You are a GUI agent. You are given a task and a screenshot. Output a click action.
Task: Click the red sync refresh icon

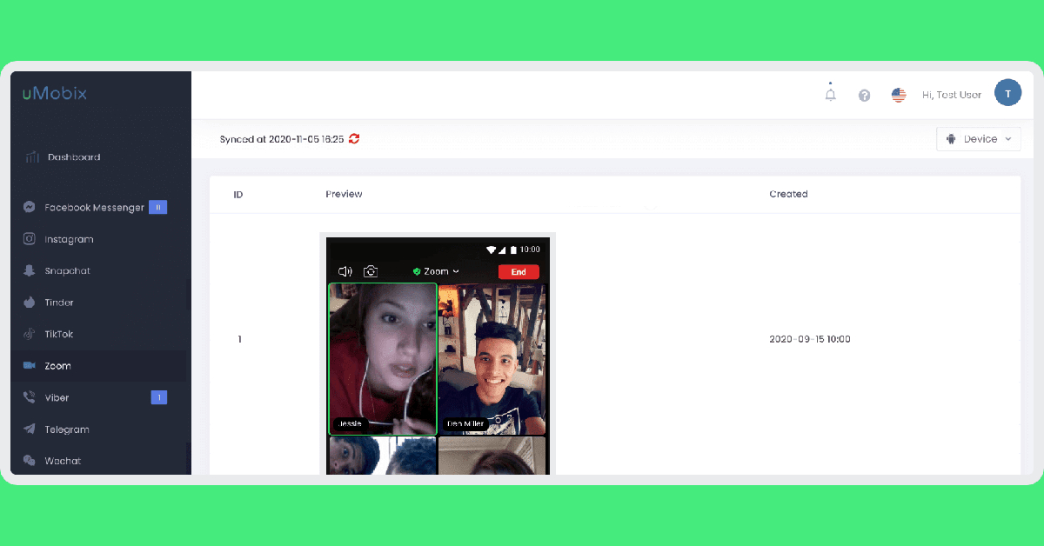point(354,139)
